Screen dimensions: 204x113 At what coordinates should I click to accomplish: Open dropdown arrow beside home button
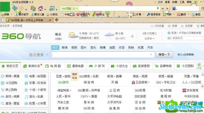45,10
